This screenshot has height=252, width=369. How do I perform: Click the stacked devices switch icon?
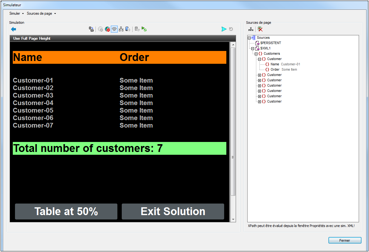[x=91, y=29]
